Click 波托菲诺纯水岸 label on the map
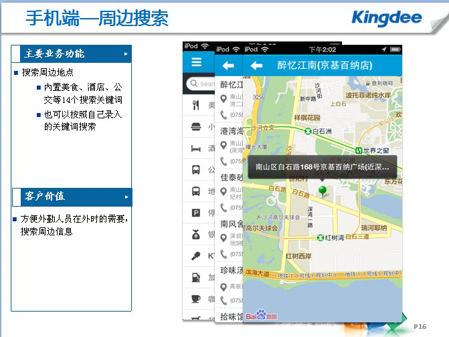The height and width of the screenshot is (337, 449). tap(368, 95)
